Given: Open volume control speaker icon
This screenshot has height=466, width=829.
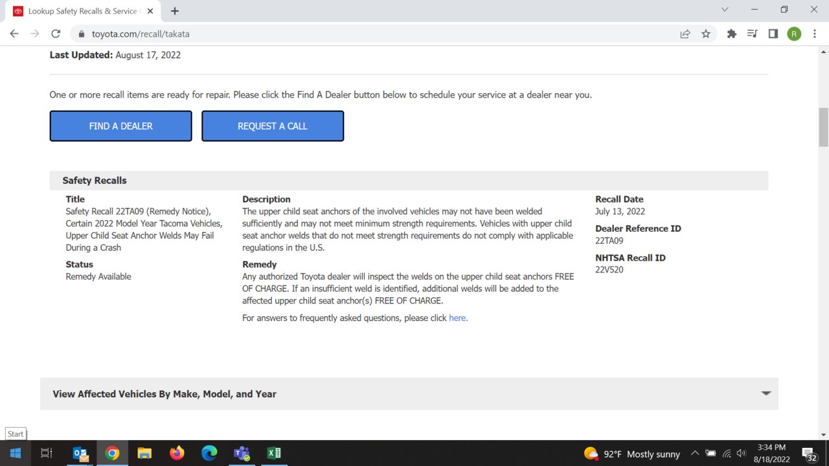Looking at the screenshot, I should [742, 454].
